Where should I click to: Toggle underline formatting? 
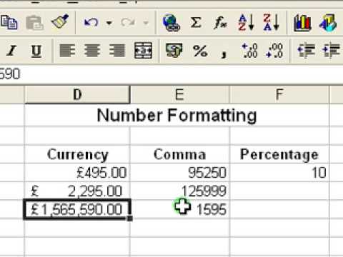36,51
